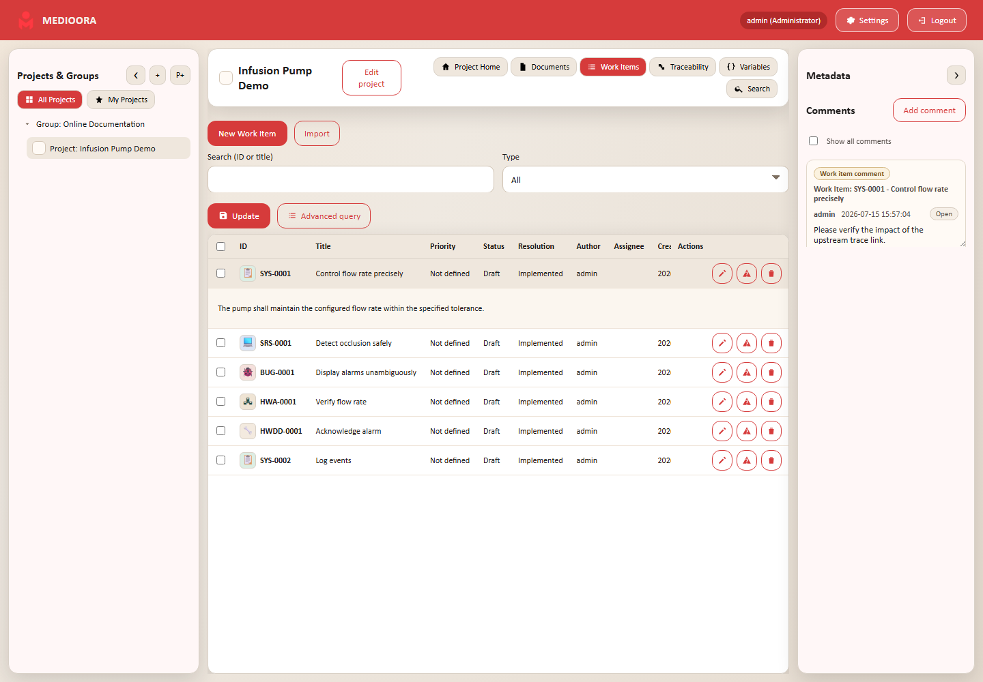This screenshot has height=682, width=983.
Task: Click the Update button
Action: (x=239, y=216)
